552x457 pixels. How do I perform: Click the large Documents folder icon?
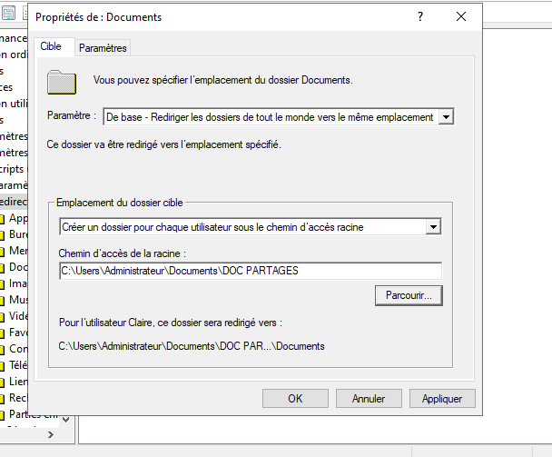(x=61, y=81)
